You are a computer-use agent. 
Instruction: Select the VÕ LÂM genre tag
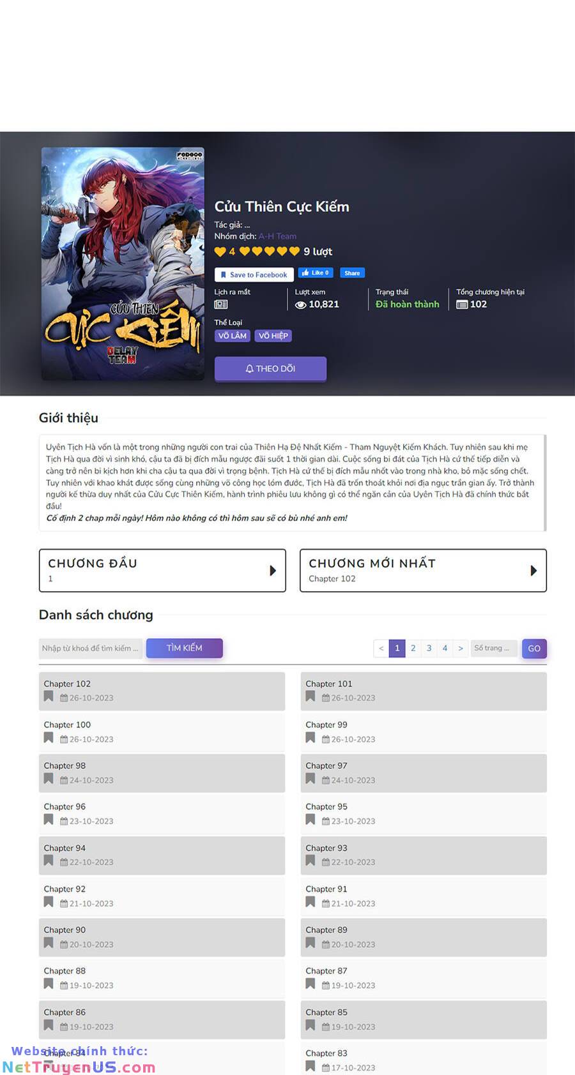[x=232, y=336]
